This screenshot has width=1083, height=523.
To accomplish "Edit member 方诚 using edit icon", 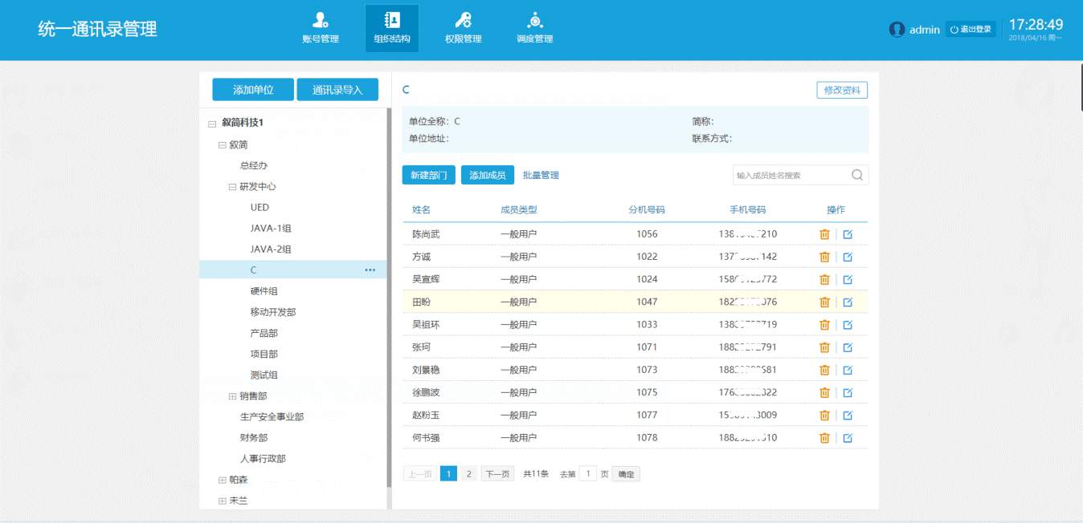I will [x=848, y=257].
